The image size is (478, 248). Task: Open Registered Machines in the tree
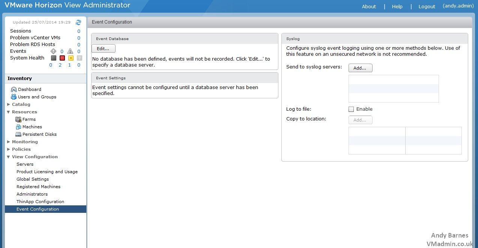pyautogui.click(x=38, y=187)
